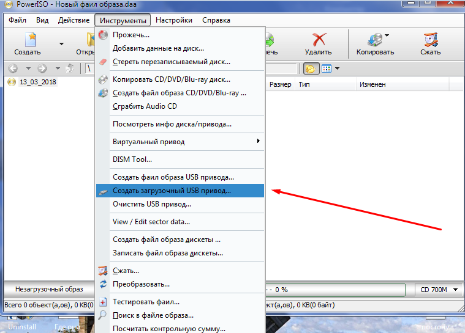Click the Сжать compress toolbar icon
The height and width of the screenshot is (333, 465).
431,40
